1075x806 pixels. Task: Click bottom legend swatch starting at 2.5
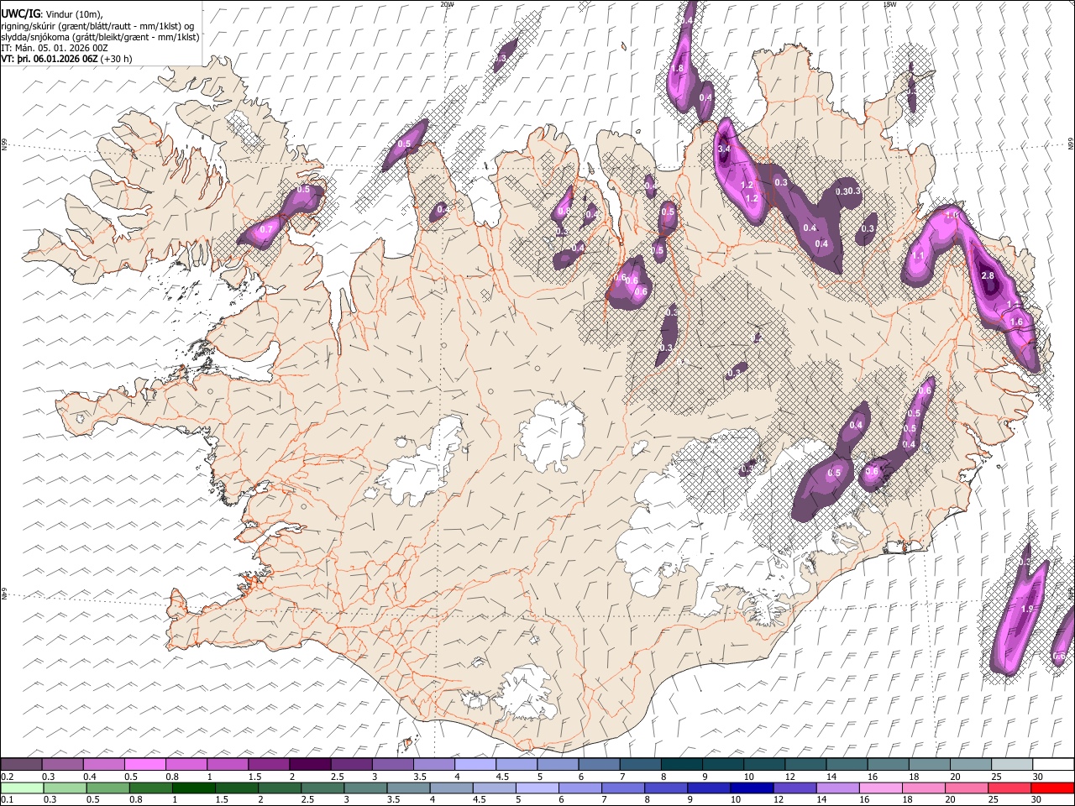pos(322,788)
